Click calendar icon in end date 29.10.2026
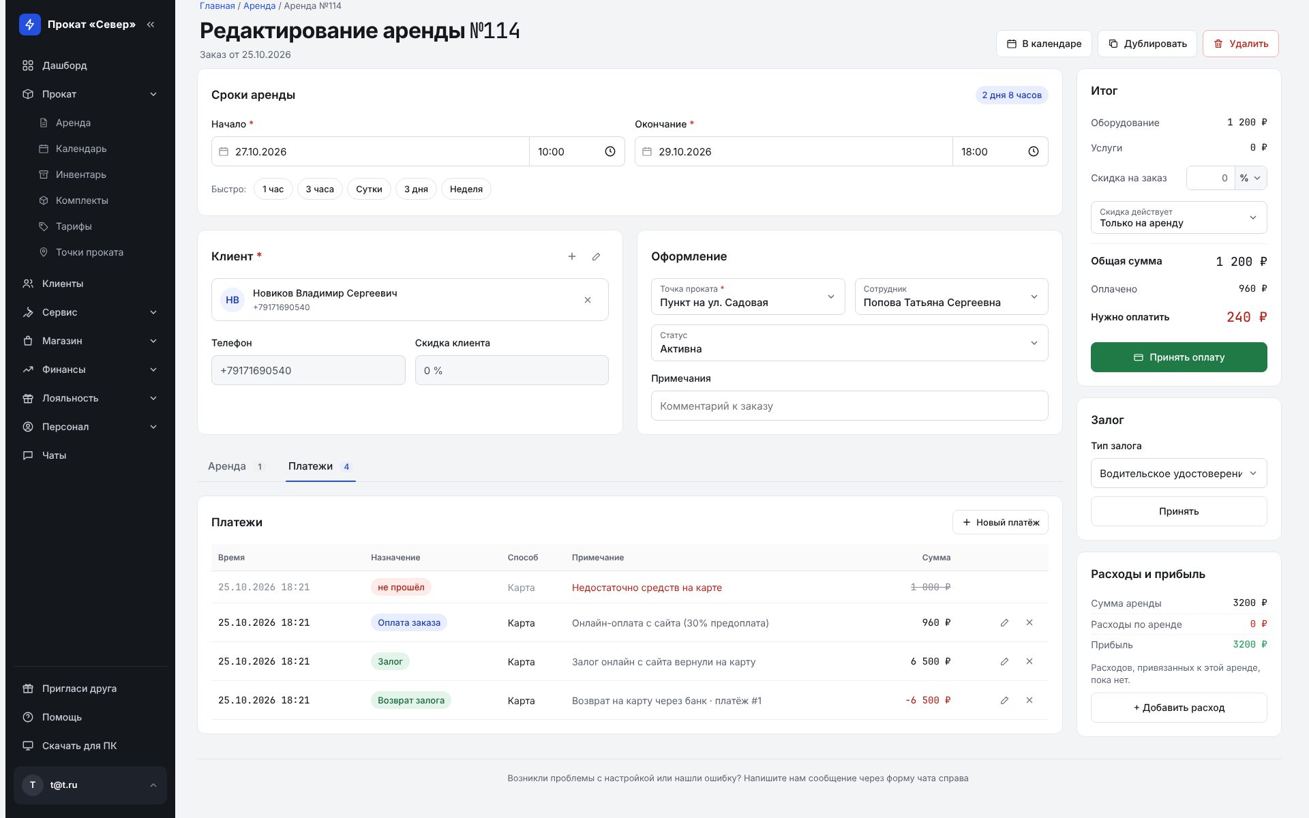1309x818 pixels. [x=647, y=151]
